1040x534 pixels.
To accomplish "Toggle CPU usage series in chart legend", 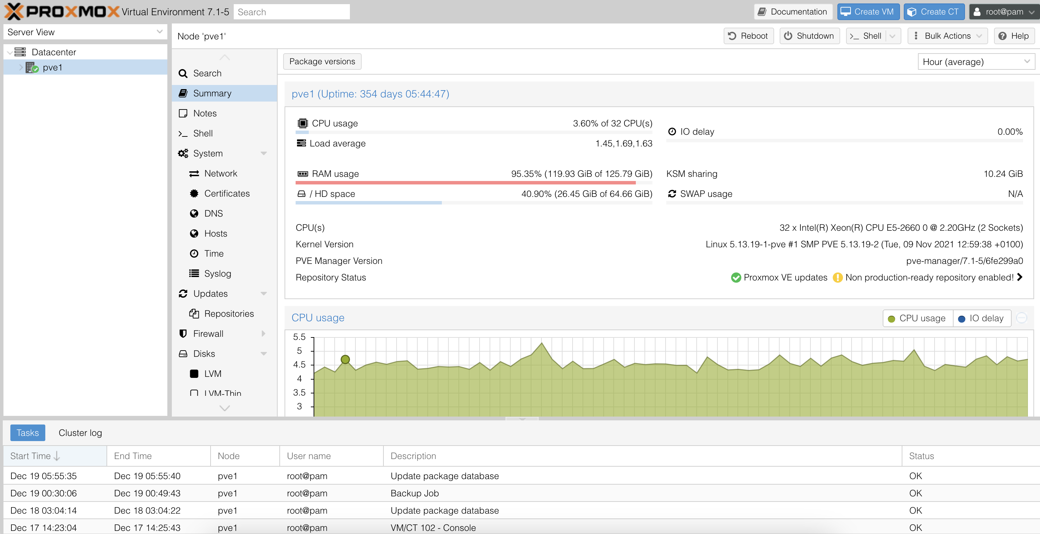I will tap(917, 318).
